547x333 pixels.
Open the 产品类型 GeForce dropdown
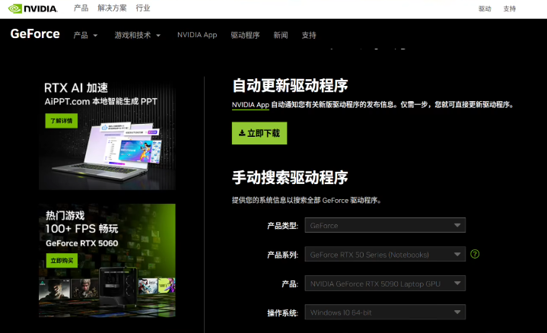pos(384,225)
